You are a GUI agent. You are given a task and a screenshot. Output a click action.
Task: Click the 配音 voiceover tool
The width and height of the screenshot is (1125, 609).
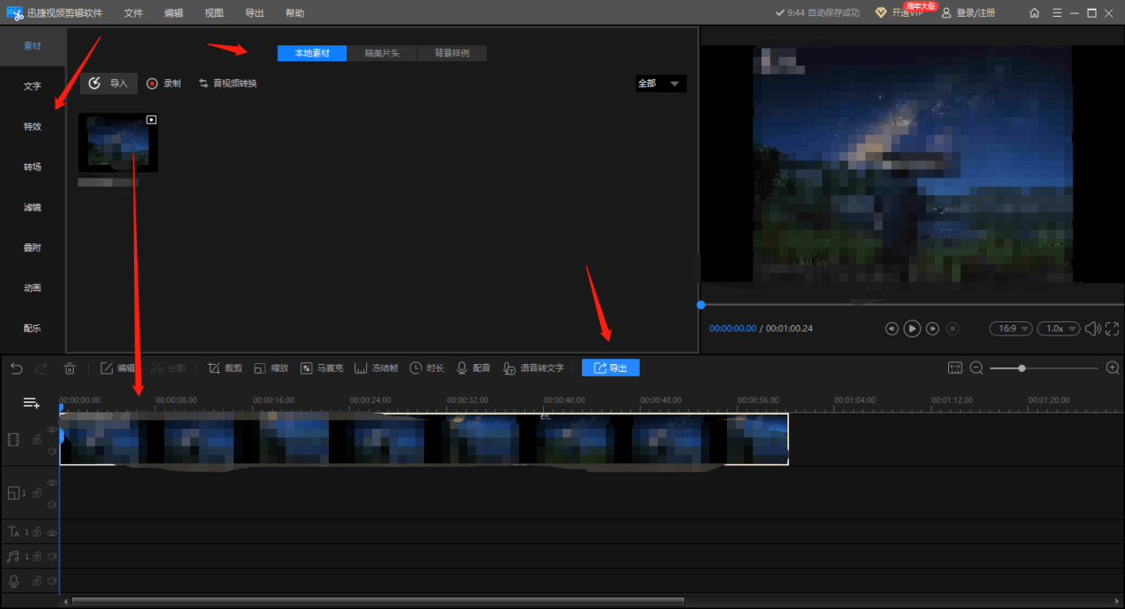(473, 368)
